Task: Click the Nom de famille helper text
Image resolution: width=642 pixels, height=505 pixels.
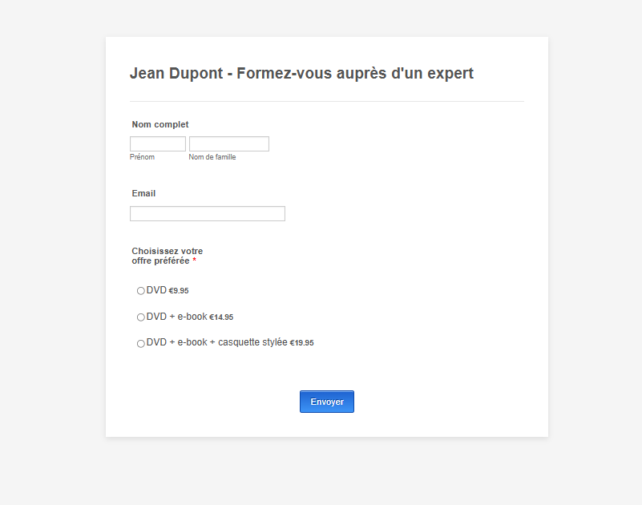Action: click(x=212, y=157)
